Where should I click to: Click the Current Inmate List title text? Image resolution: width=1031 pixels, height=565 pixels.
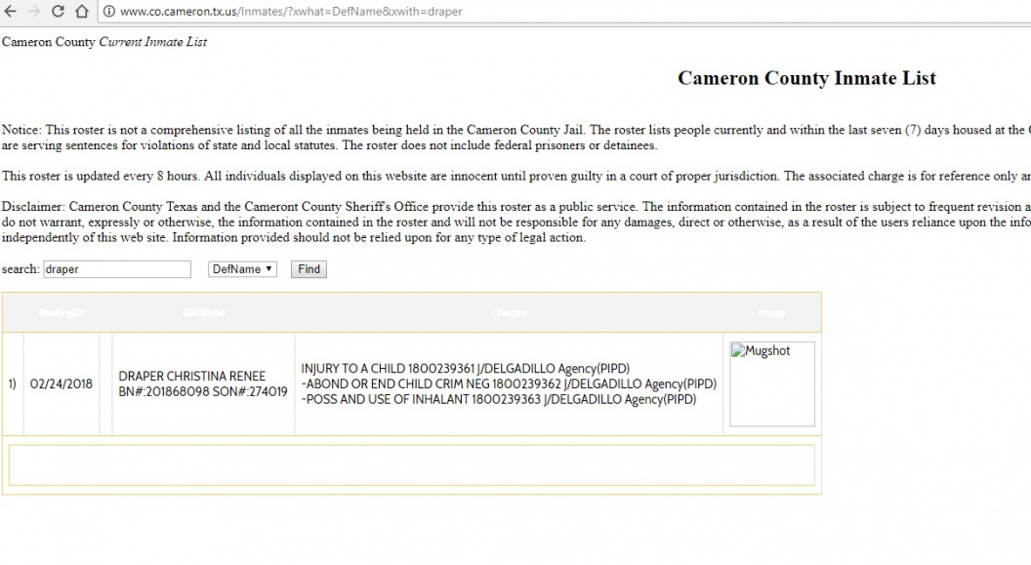tap(153, 42)
